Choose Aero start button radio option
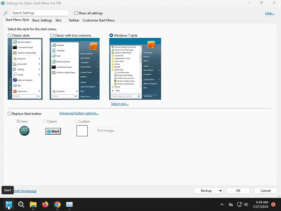Viewport: 281px width, 211px height. point(18,121)
